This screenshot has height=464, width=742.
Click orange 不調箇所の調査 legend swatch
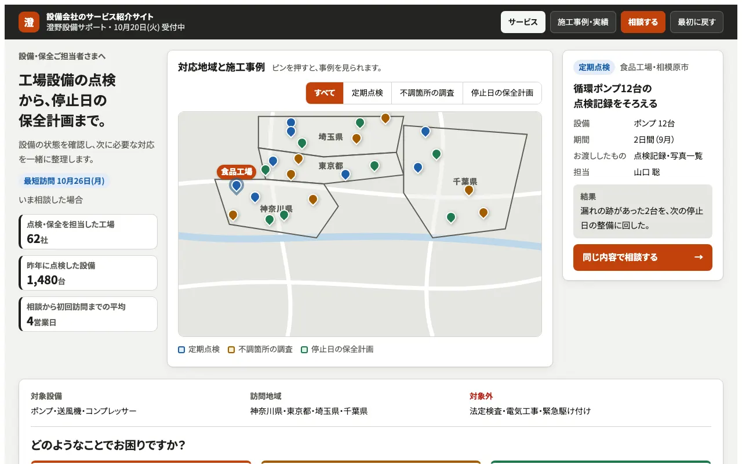(231, 350)
